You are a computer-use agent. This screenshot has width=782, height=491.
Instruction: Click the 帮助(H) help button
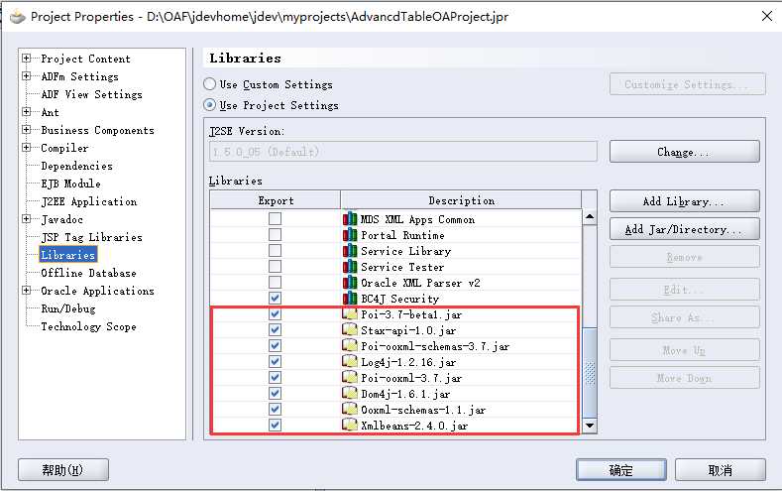click(x=63, y=470)
